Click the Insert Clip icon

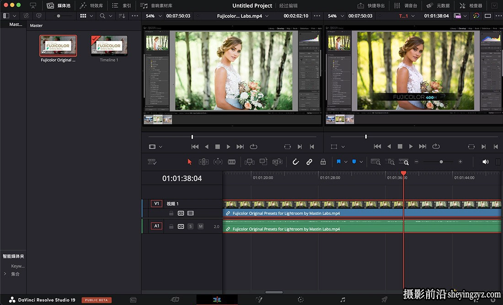249,162
